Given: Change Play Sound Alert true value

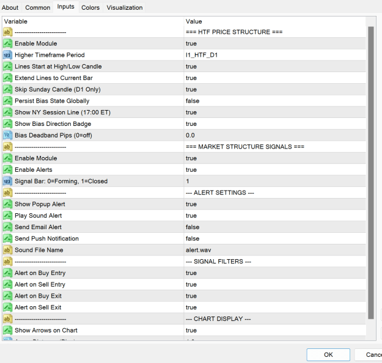Looking at the screenshot, I should (275, 216).
